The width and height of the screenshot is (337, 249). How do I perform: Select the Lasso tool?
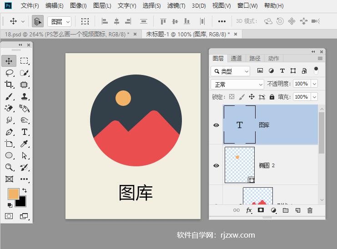[x=9, y=73]
